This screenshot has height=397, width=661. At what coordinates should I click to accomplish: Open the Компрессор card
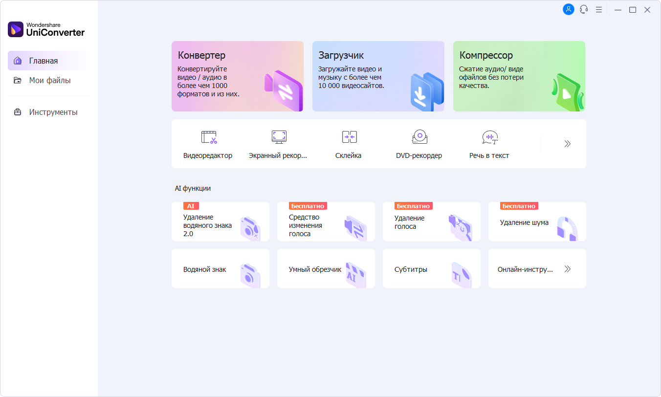(519, 76)
